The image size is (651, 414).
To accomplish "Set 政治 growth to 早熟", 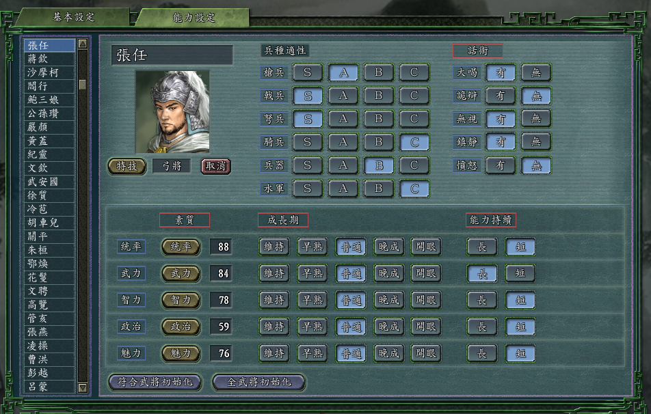I will pyautogui.click(x=313, y=327).
